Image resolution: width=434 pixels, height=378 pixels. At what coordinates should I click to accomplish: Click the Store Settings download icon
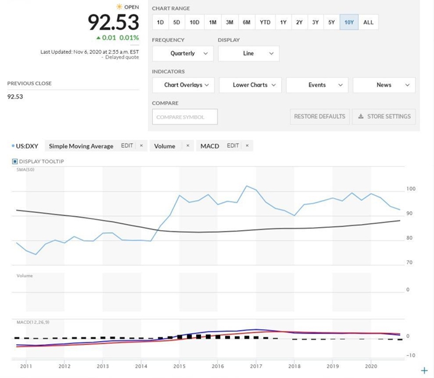click(361, 116)
